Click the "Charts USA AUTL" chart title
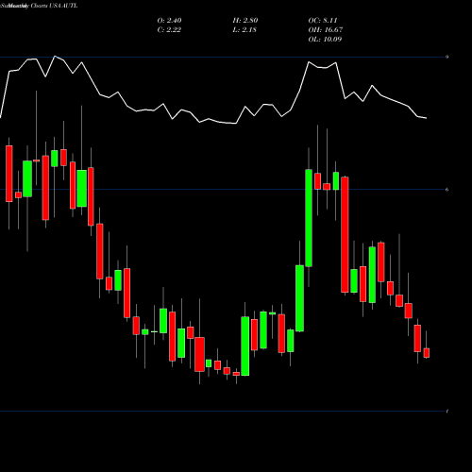This screenshot has width=472, height=472. pos(54,6)
